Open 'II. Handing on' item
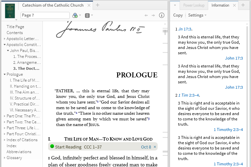The width and height of the screenshot is (251, 167). (x=26, y=86)
